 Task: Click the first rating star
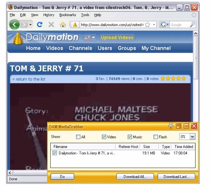pos(163,78)
